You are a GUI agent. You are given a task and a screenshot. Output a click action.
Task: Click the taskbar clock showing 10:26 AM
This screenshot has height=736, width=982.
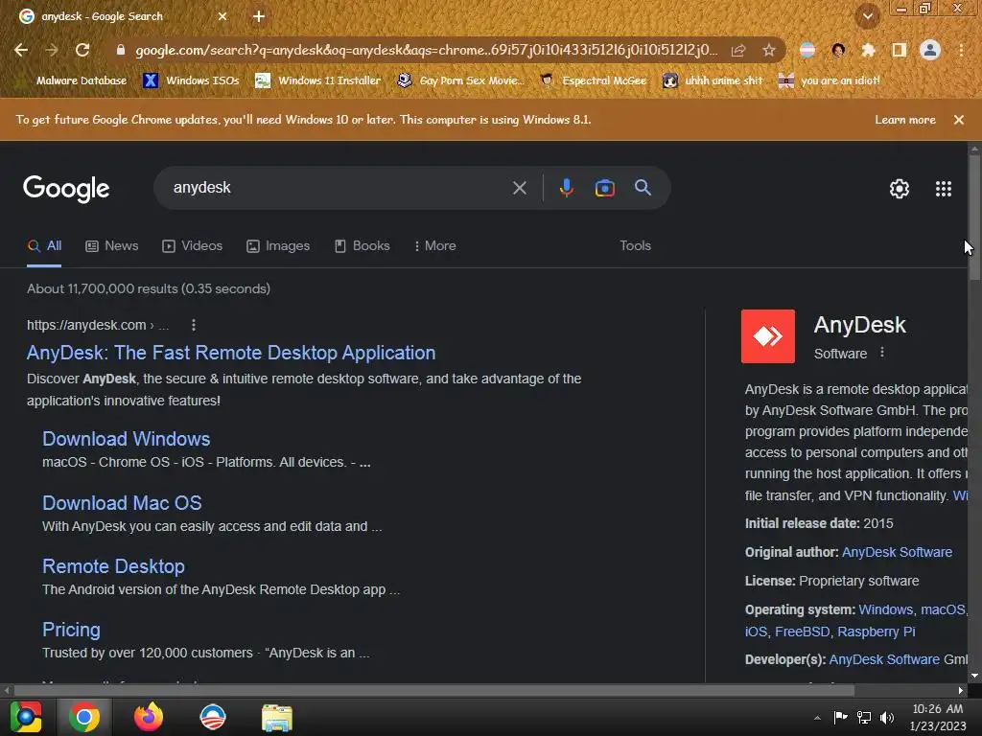click(938, 717)
